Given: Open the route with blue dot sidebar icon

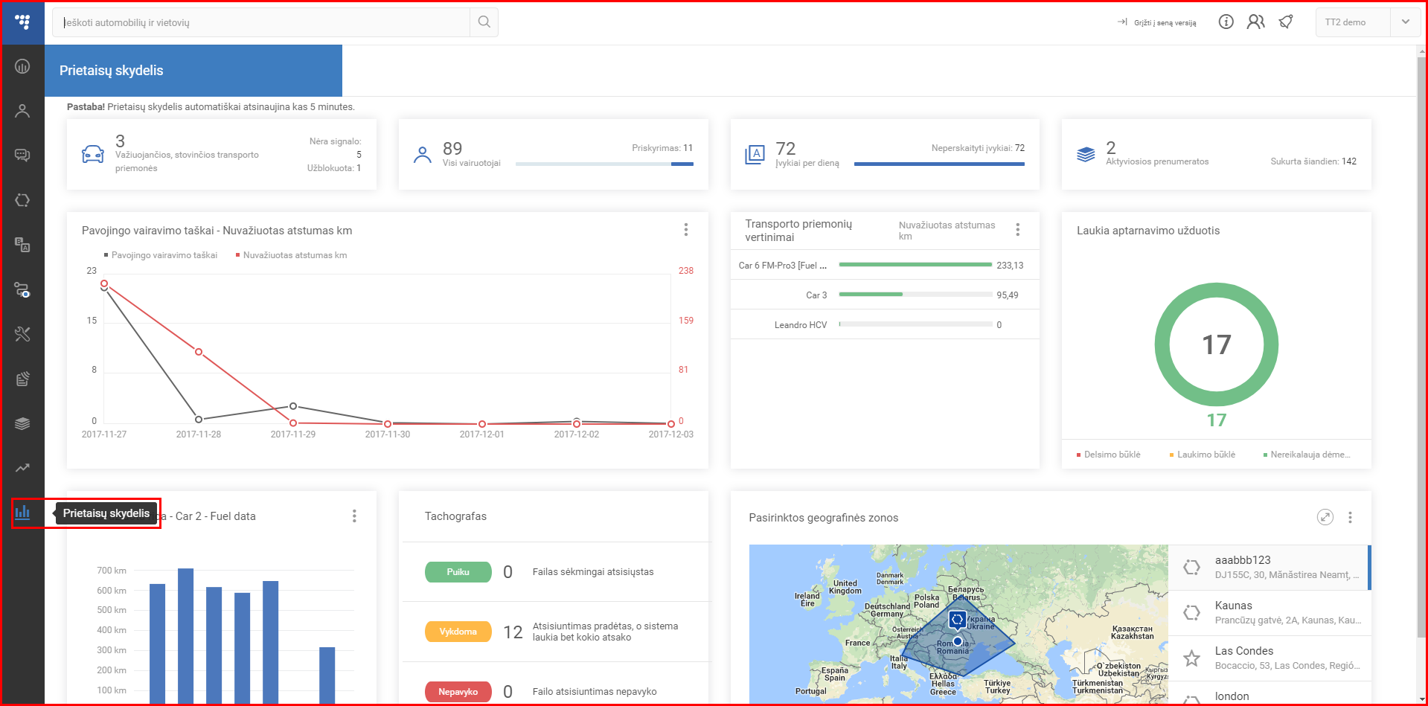Looking at the screenshot, I should (x=22, y=289).
